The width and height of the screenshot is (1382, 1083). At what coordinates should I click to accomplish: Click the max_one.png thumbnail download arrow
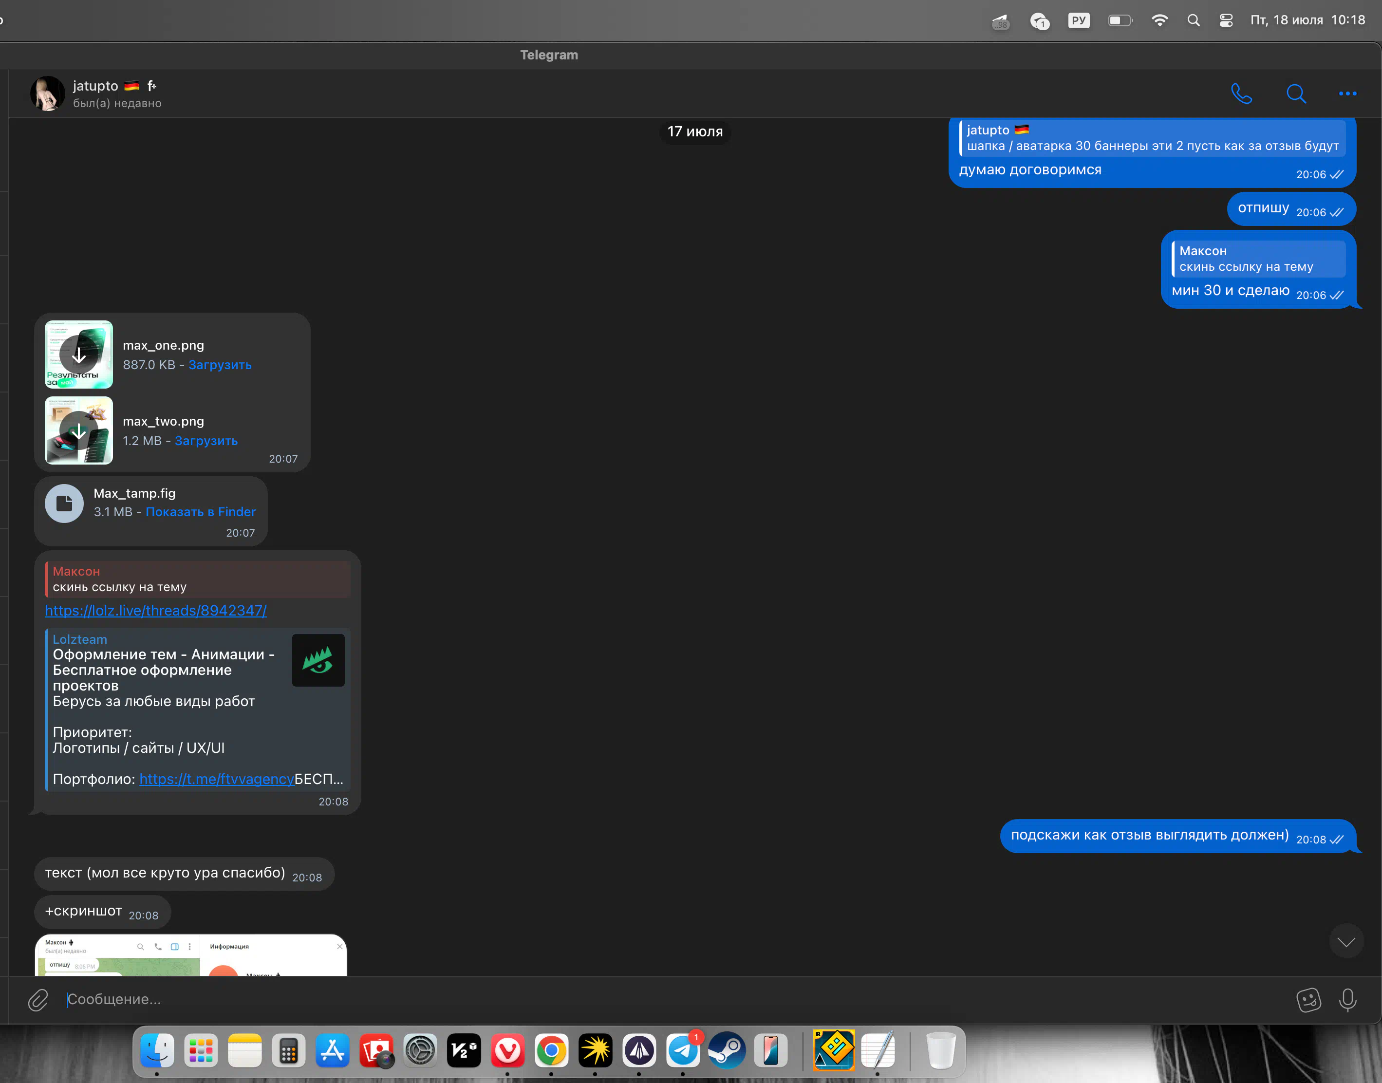(x=78, y=355)
